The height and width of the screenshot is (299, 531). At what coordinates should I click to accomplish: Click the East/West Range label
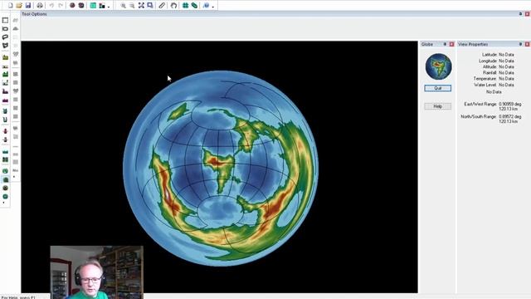click(x=480, y=104)
